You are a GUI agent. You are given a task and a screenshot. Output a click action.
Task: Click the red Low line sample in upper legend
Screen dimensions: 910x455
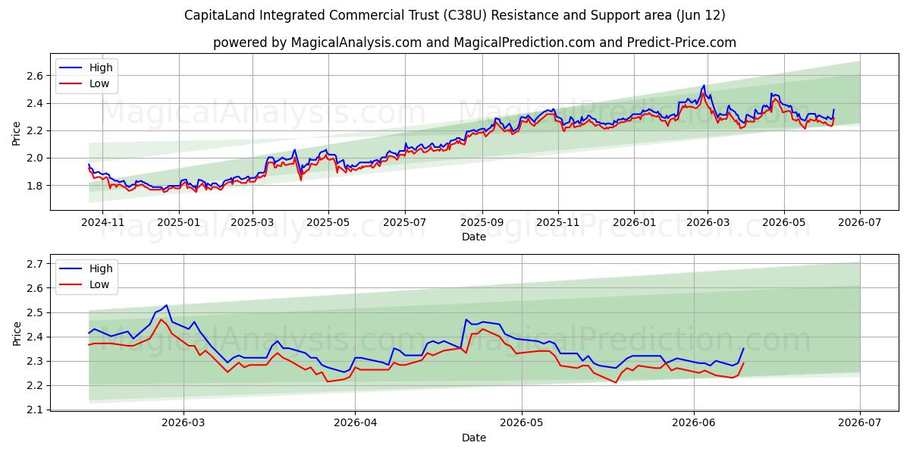point(71,83)
